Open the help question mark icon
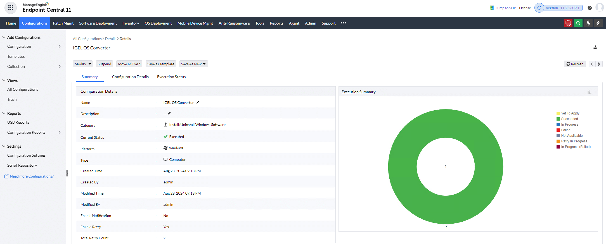Screen dimensions: 606x244 coord(590,8)
